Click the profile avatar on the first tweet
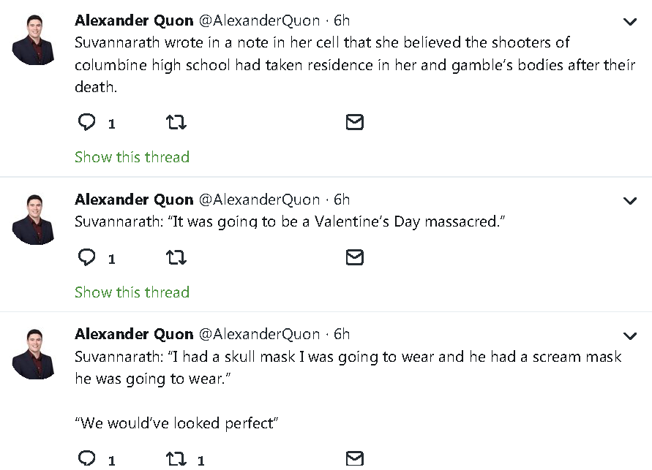The width and height of the screenshot is (652, 470). 34,39
